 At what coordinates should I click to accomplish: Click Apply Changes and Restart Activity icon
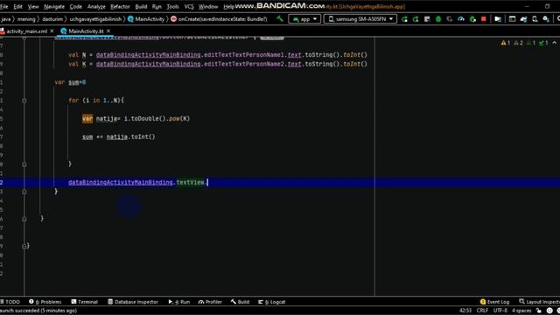416,19
